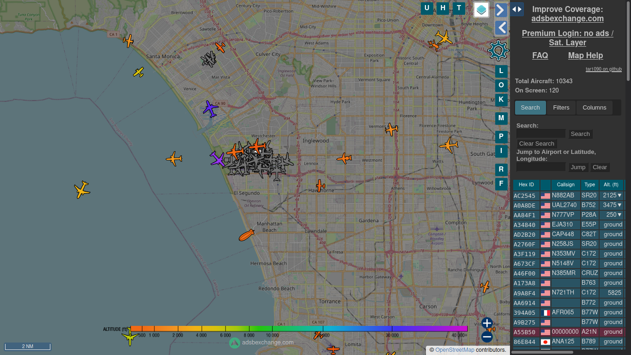Click the Jump button
This screenshot has height=355, width=631.
pos(578,167)
